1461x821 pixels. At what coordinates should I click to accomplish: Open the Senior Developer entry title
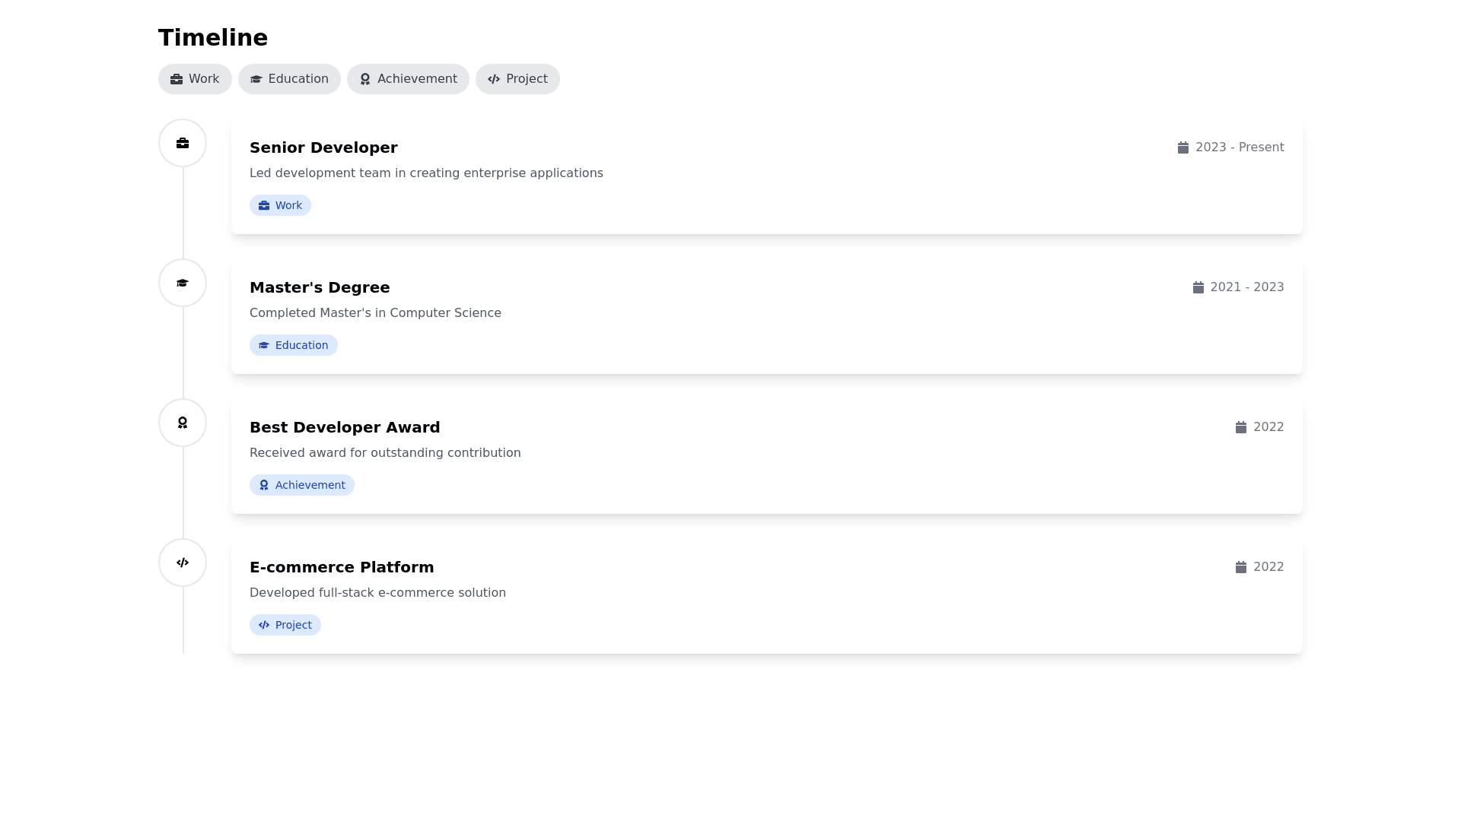[x=323, y=147]
